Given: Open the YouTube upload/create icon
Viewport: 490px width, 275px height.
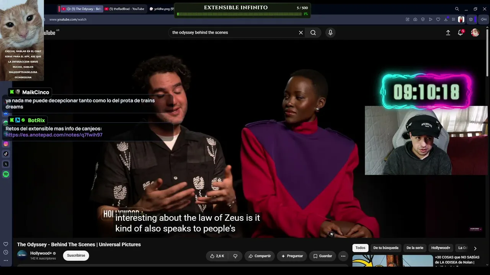Looking at the screenshot, I should (448, 32).
